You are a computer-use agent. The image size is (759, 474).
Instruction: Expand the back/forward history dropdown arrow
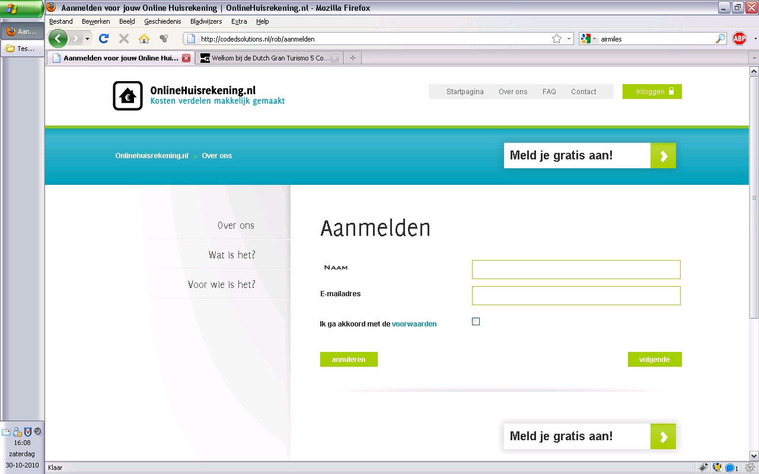(x=88, y=39)
